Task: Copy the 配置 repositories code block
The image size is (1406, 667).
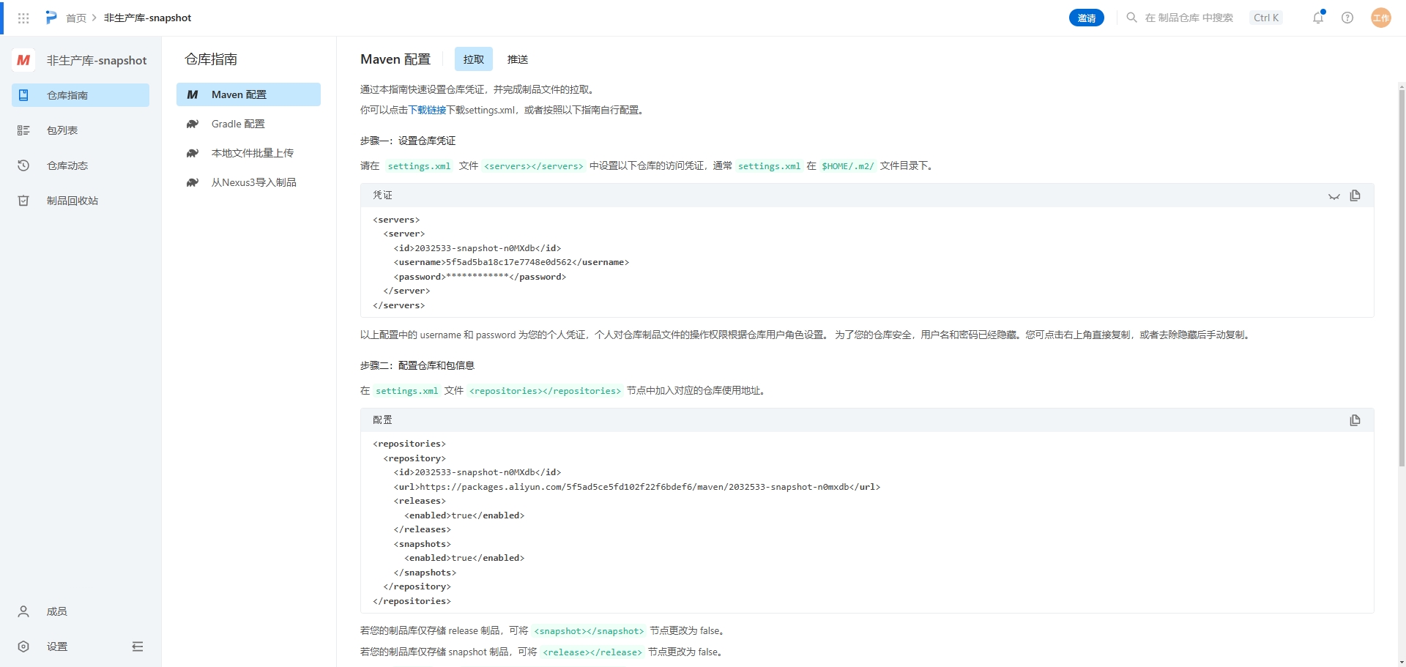Action: pos(1355,420)
